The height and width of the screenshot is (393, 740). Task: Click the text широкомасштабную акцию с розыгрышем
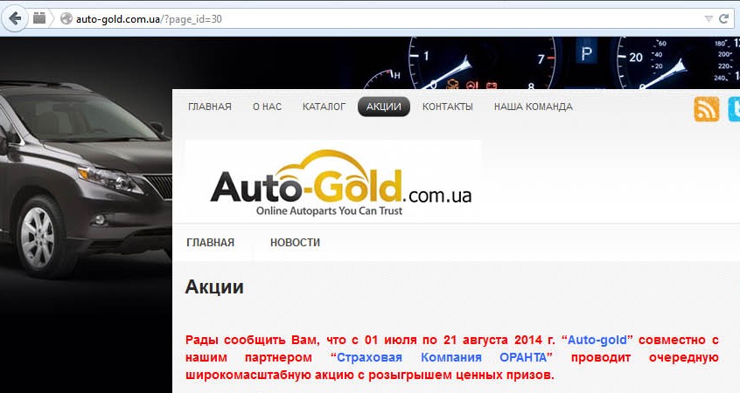click(318, 376)
